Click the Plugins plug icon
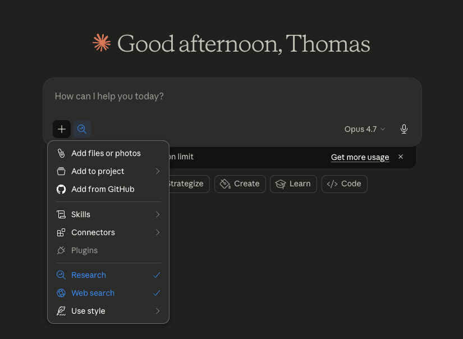The width and height of the screenshot is (463, 339). pyautogui.click(x=61, y=250)
